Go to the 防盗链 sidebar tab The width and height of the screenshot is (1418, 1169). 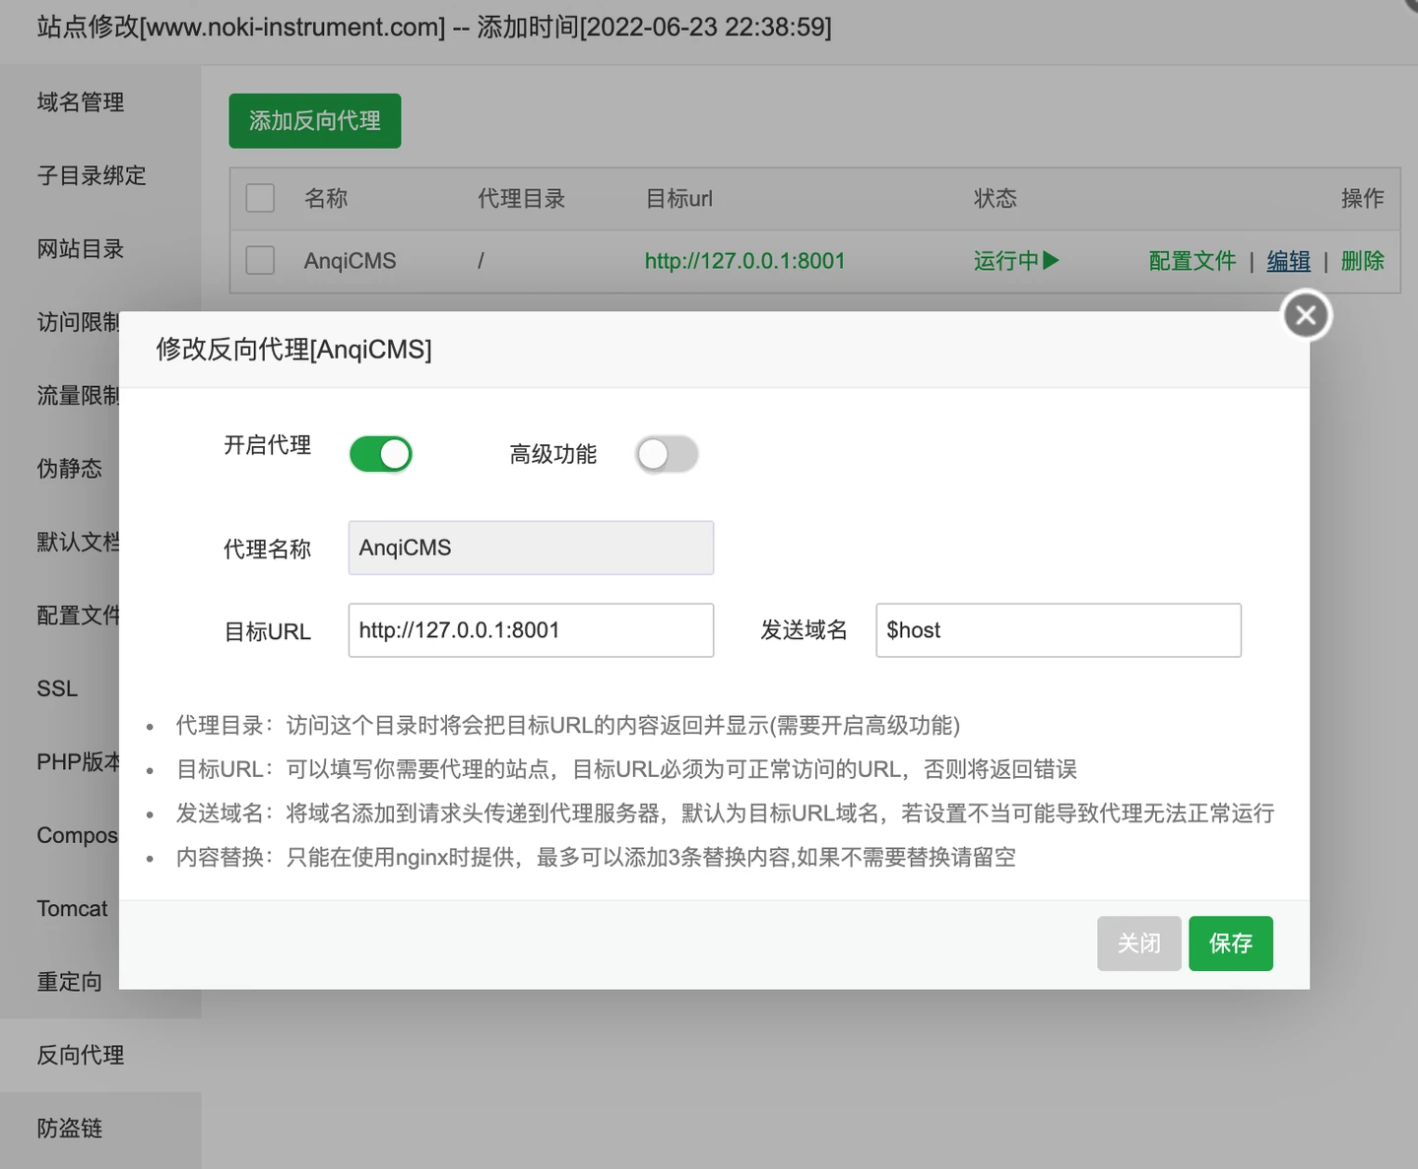tap(70, 1129)
